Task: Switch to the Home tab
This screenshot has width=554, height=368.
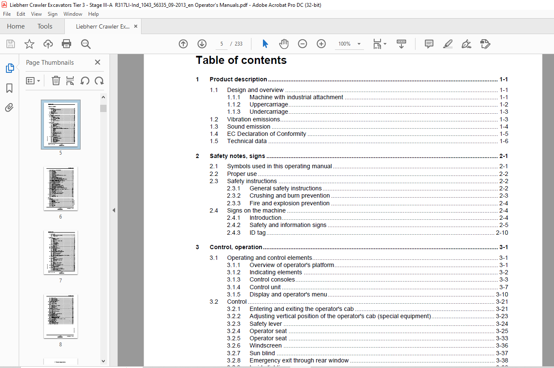Action: (16, 26)
